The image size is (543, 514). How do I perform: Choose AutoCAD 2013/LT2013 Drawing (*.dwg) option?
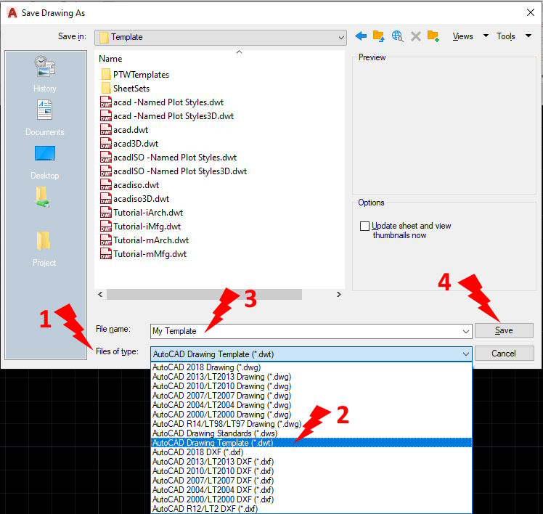click(311, 377)
